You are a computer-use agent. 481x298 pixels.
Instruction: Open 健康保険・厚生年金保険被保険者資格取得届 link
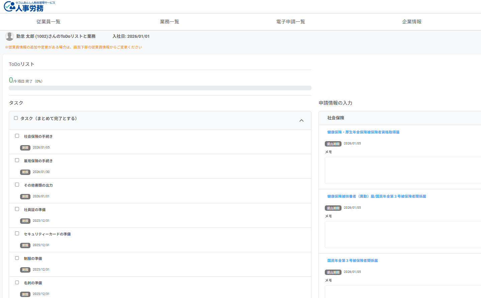click(363, 132)
